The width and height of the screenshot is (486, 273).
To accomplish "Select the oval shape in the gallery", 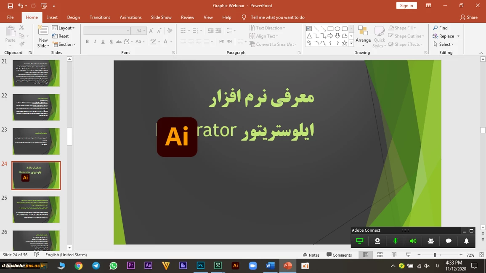I will (x=337, y=29).
